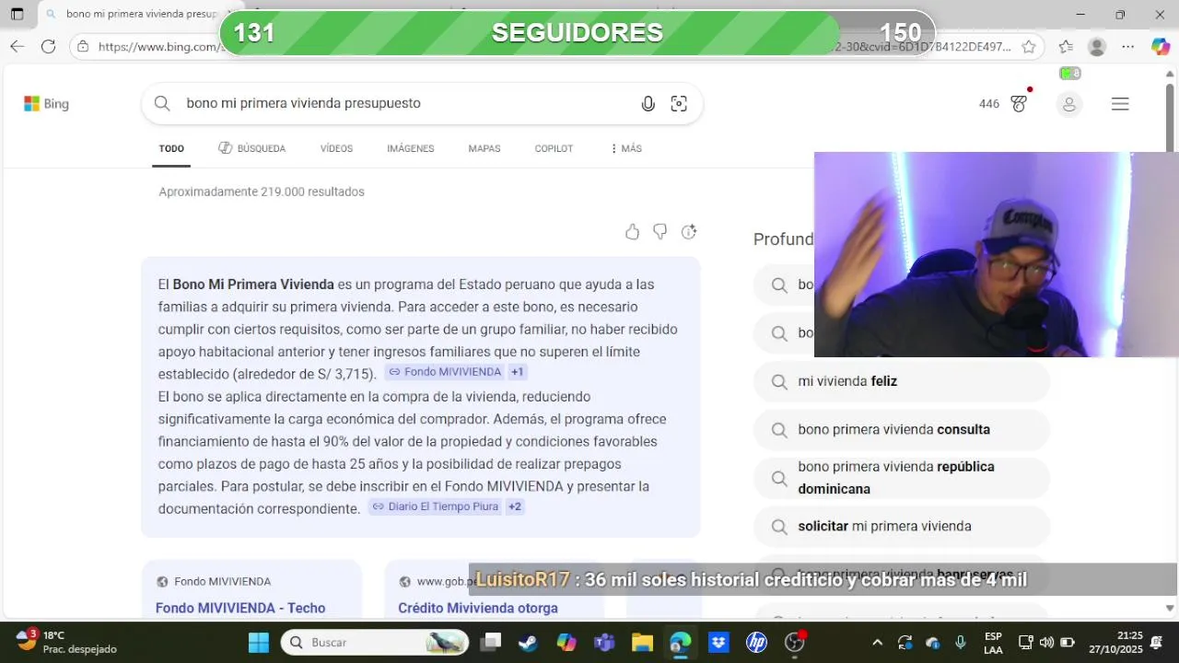Open the Edge favorites list icon
This screenshot has width=1179, height=663.
[1066, 46]
